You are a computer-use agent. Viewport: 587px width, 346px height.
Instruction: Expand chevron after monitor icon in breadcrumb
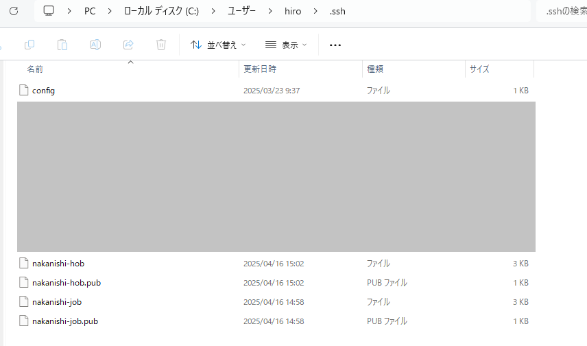pyautogui.click(x=69, y=11)
